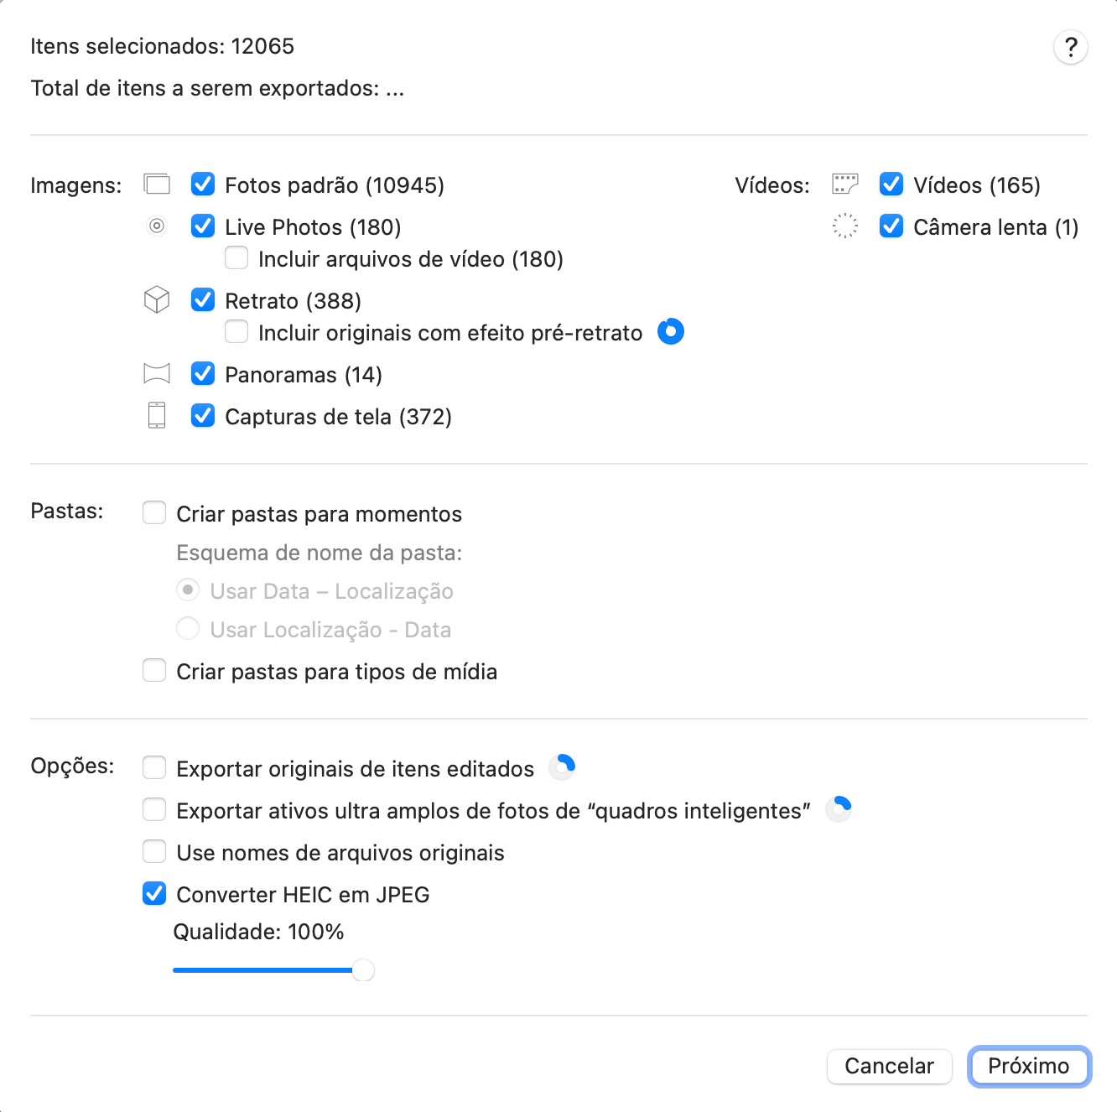Image resolution: width=1117 pixels, height=1112 pixels.
Task: Uncheck the Câmera lenta checkbox
Action: [891, 226]
